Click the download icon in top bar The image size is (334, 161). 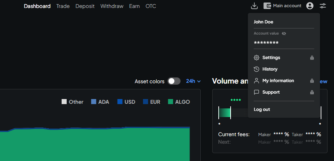coord(254,6)
